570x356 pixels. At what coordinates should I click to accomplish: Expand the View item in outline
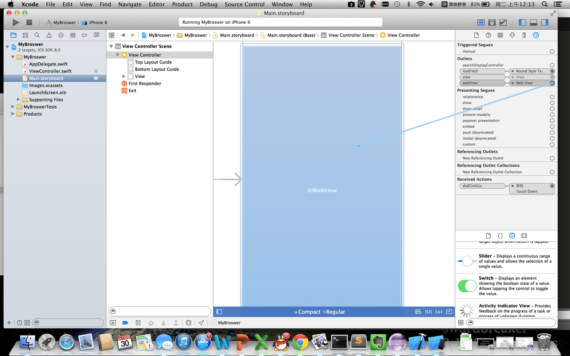click(x=124, y=77)
